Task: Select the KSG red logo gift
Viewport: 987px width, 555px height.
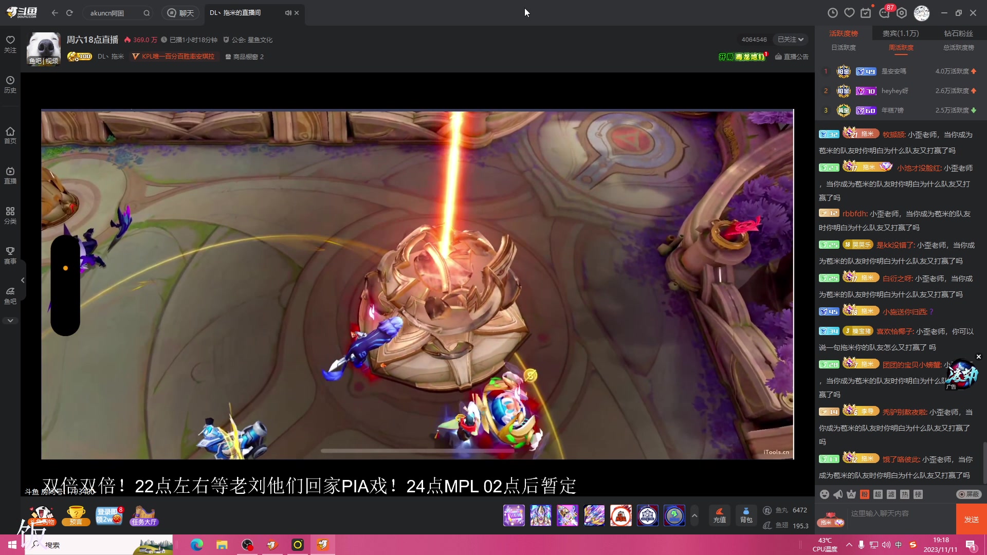Action: point(621,515)
